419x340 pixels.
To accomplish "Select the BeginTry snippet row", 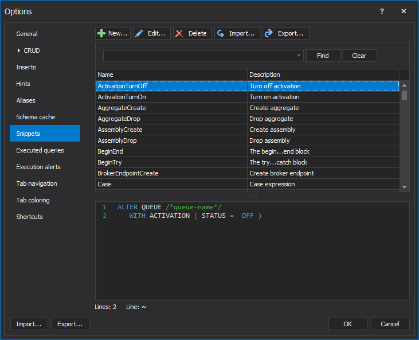I will [248, 162].
